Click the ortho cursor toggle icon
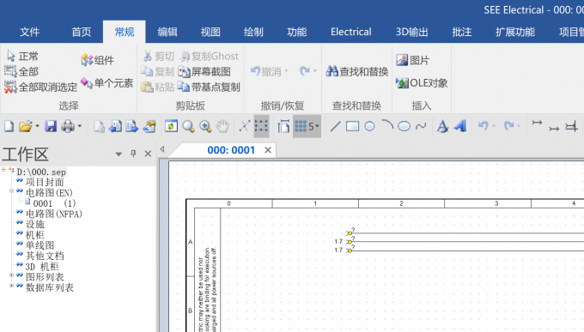The width and height of the screenshot is (584, 332). (x=244, y=127)
